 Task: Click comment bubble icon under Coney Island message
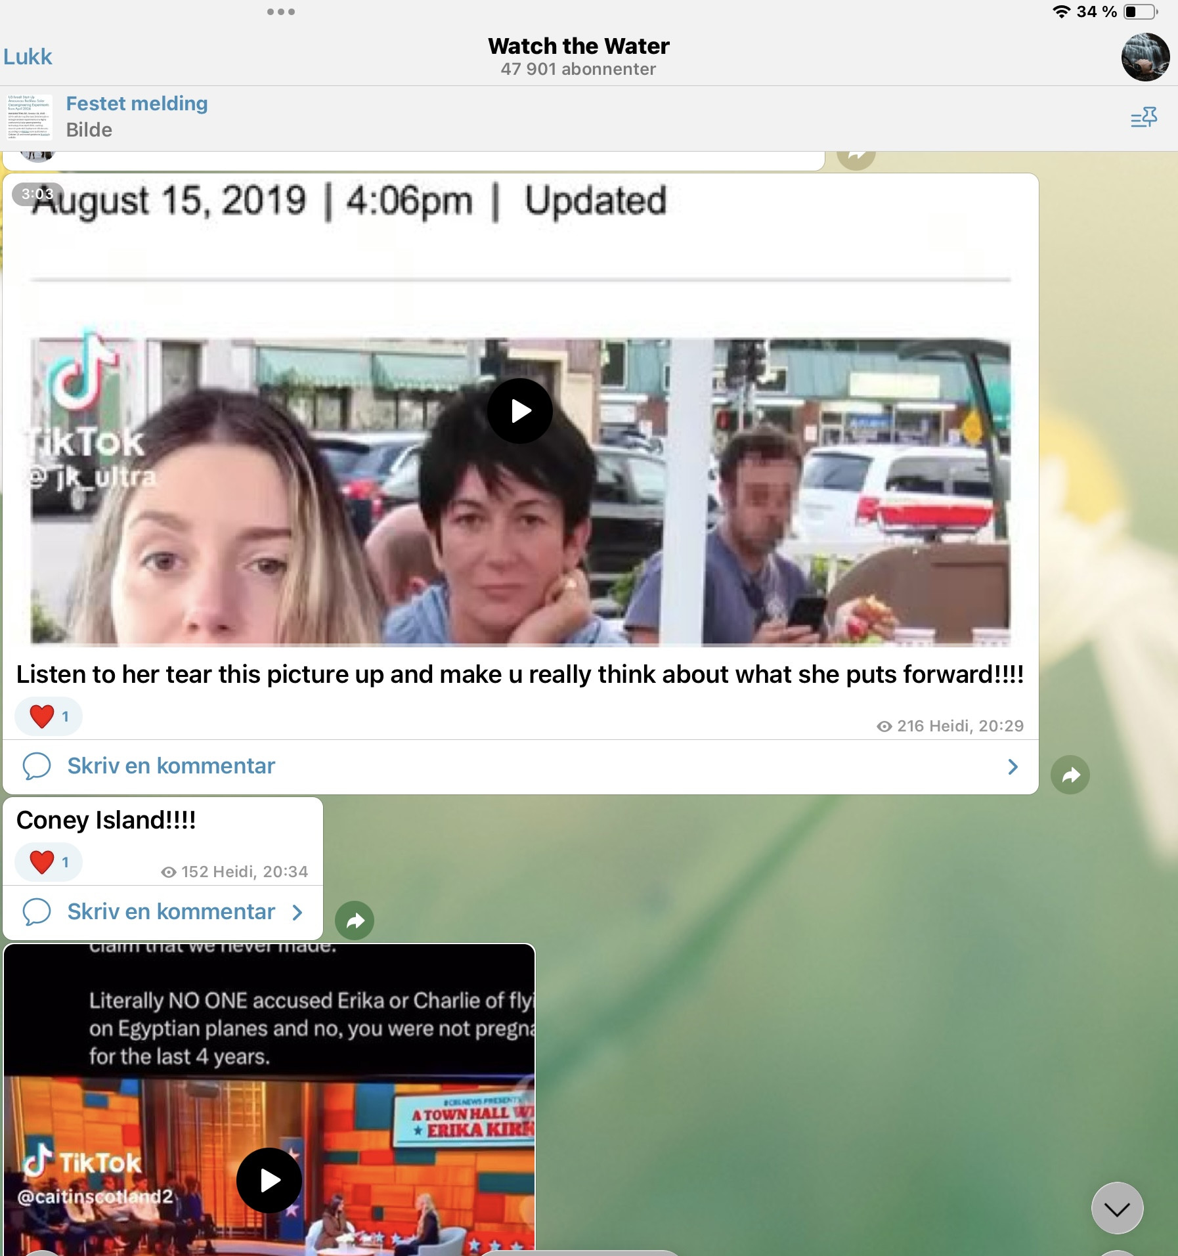tap(37, 912)
